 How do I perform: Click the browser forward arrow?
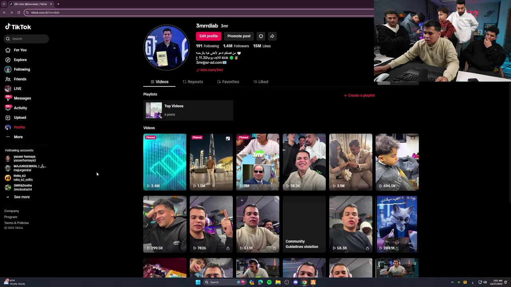(x=11, y=12)
